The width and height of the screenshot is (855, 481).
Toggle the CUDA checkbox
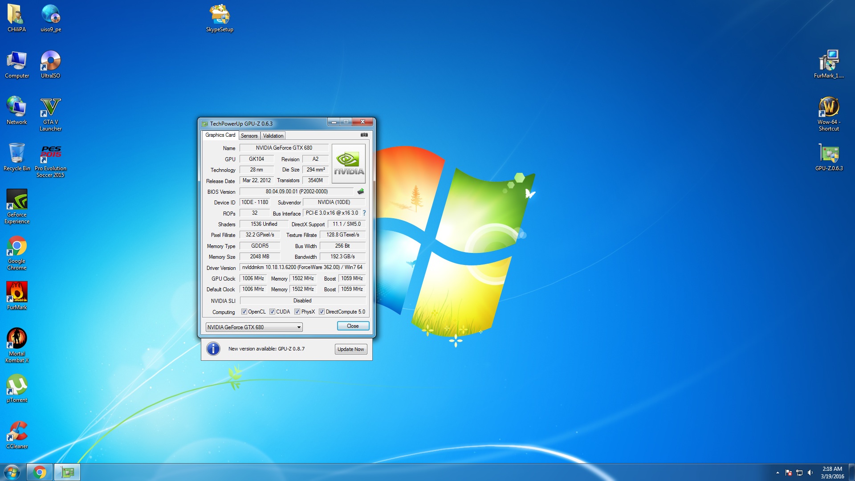click(x=272, y=312)
